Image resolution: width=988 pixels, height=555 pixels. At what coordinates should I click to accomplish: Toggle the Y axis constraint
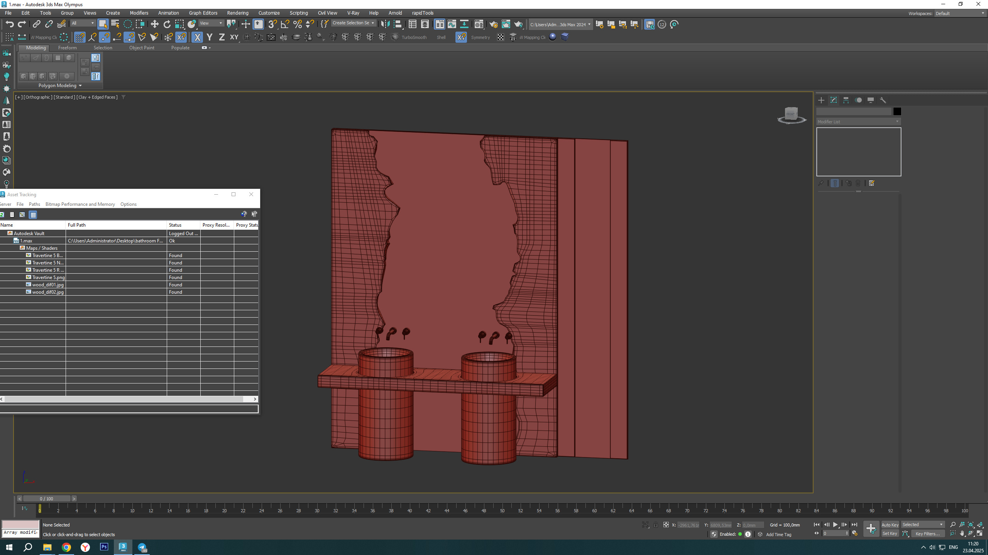210,37
